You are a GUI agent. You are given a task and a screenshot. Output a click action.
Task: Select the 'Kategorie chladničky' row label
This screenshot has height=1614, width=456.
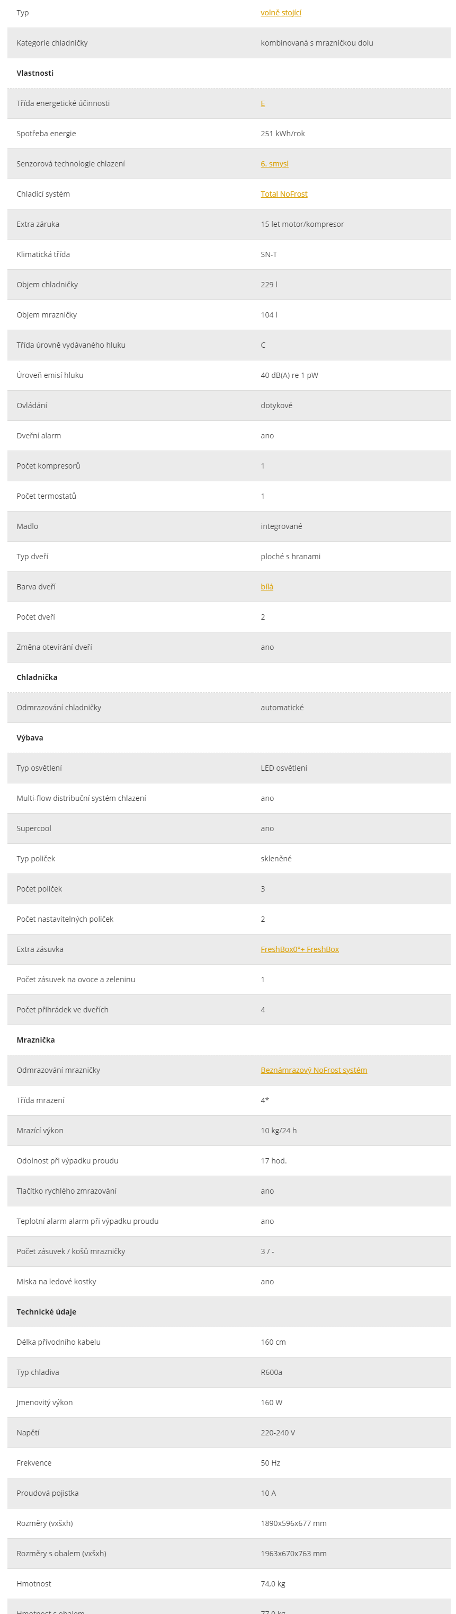click(x=52, y=42)
